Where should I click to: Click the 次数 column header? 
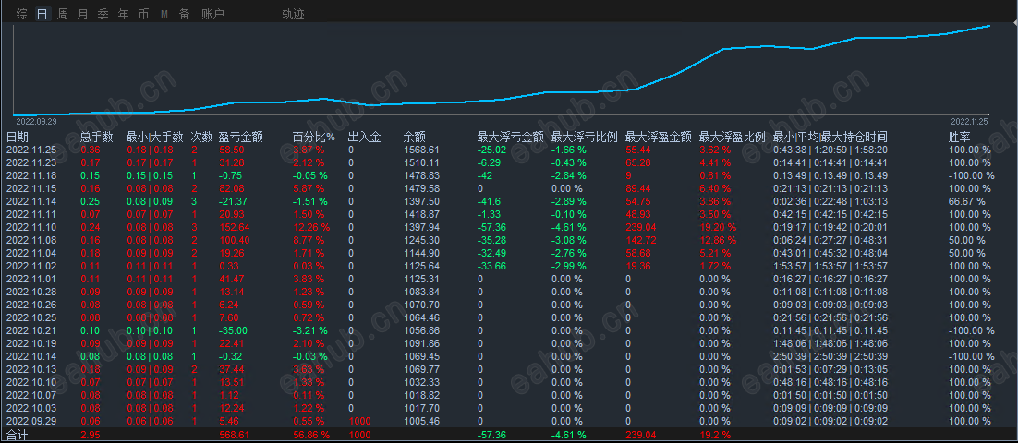pos(202,137)
